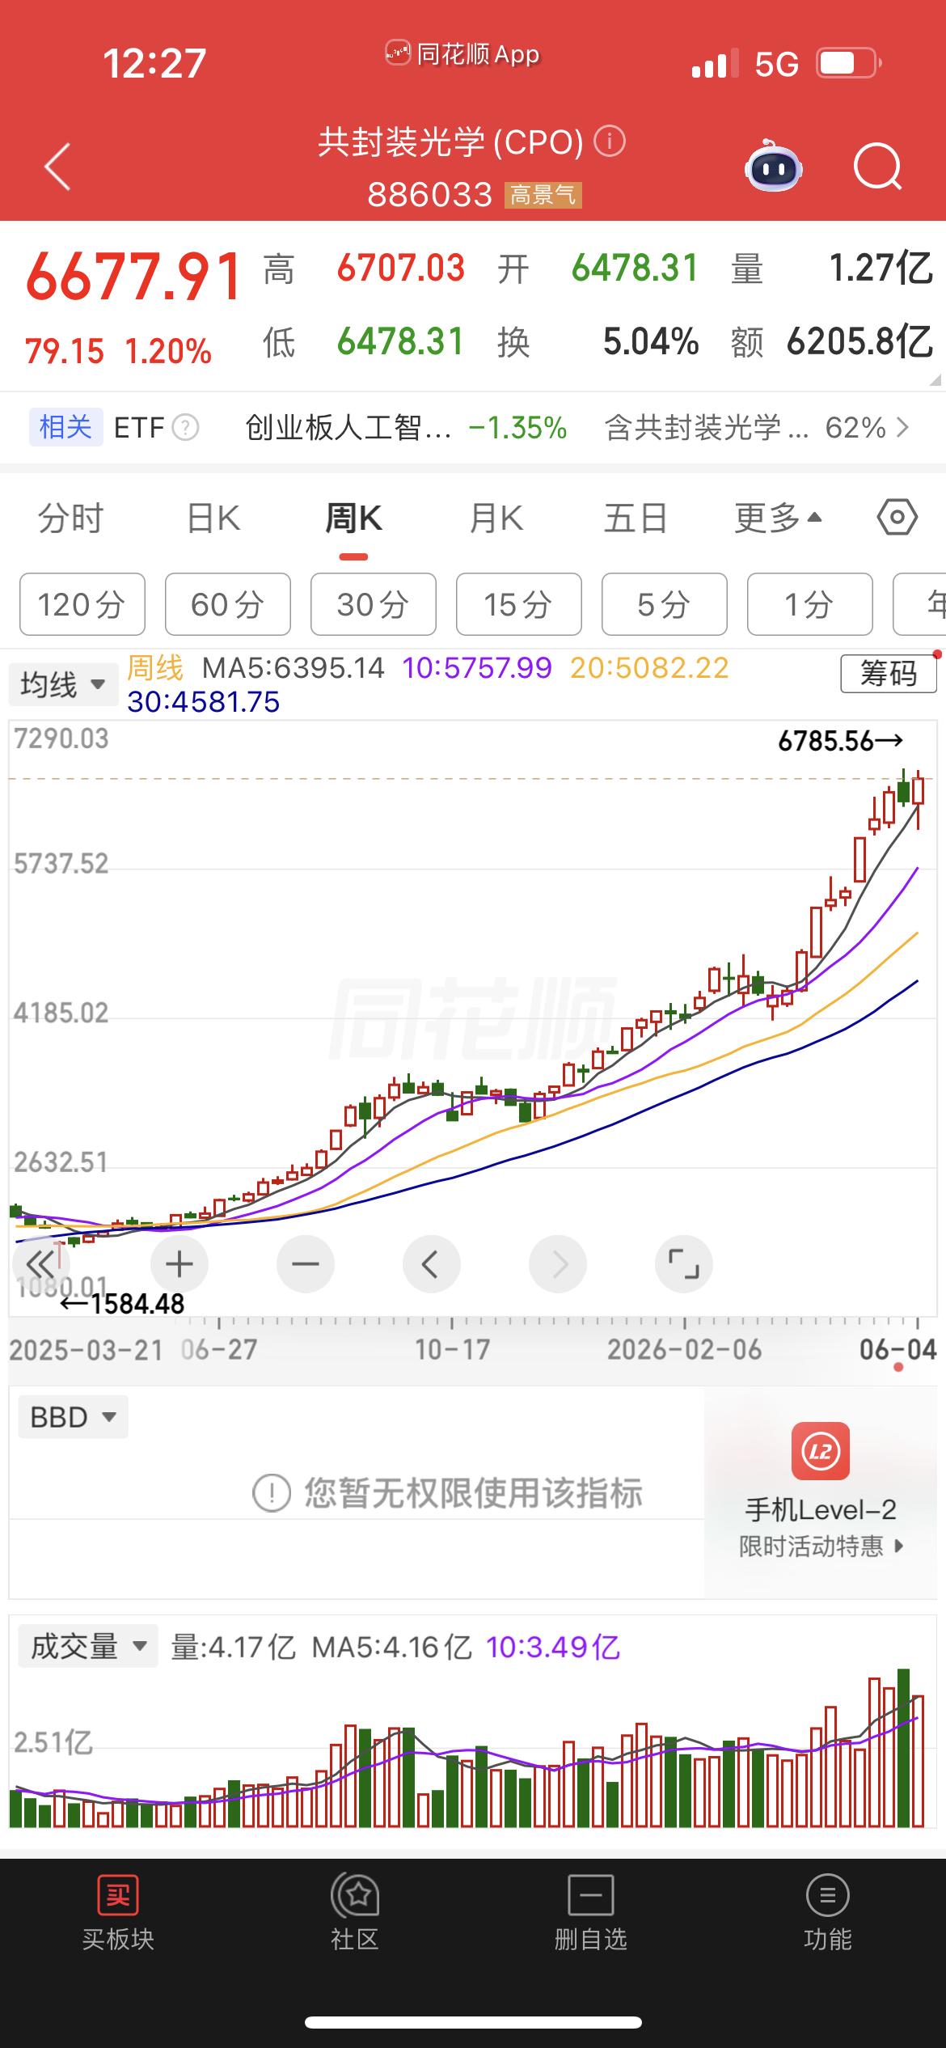Open chart settings hexagon icon
Screen dimensions: 946x2048
[897, 517]
